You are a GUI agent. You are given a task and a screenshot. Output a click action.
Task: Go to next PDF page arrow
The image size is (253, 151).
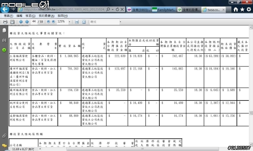coord(27,22)
